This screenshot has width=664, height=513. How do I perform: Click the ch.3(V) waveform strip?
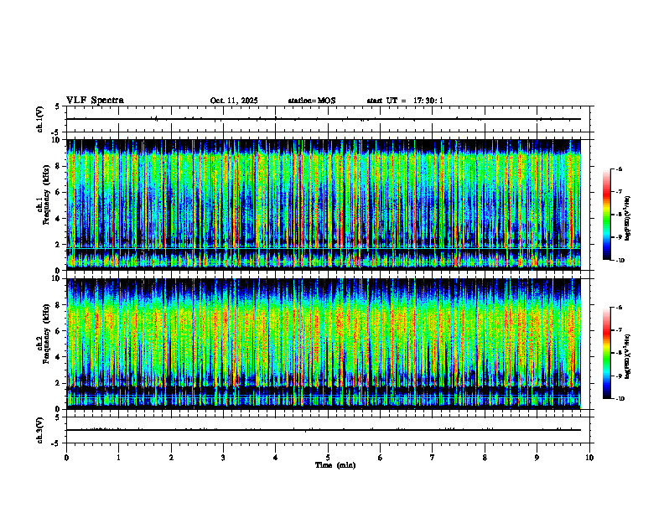pyautogui.click(x=328, y=430)
